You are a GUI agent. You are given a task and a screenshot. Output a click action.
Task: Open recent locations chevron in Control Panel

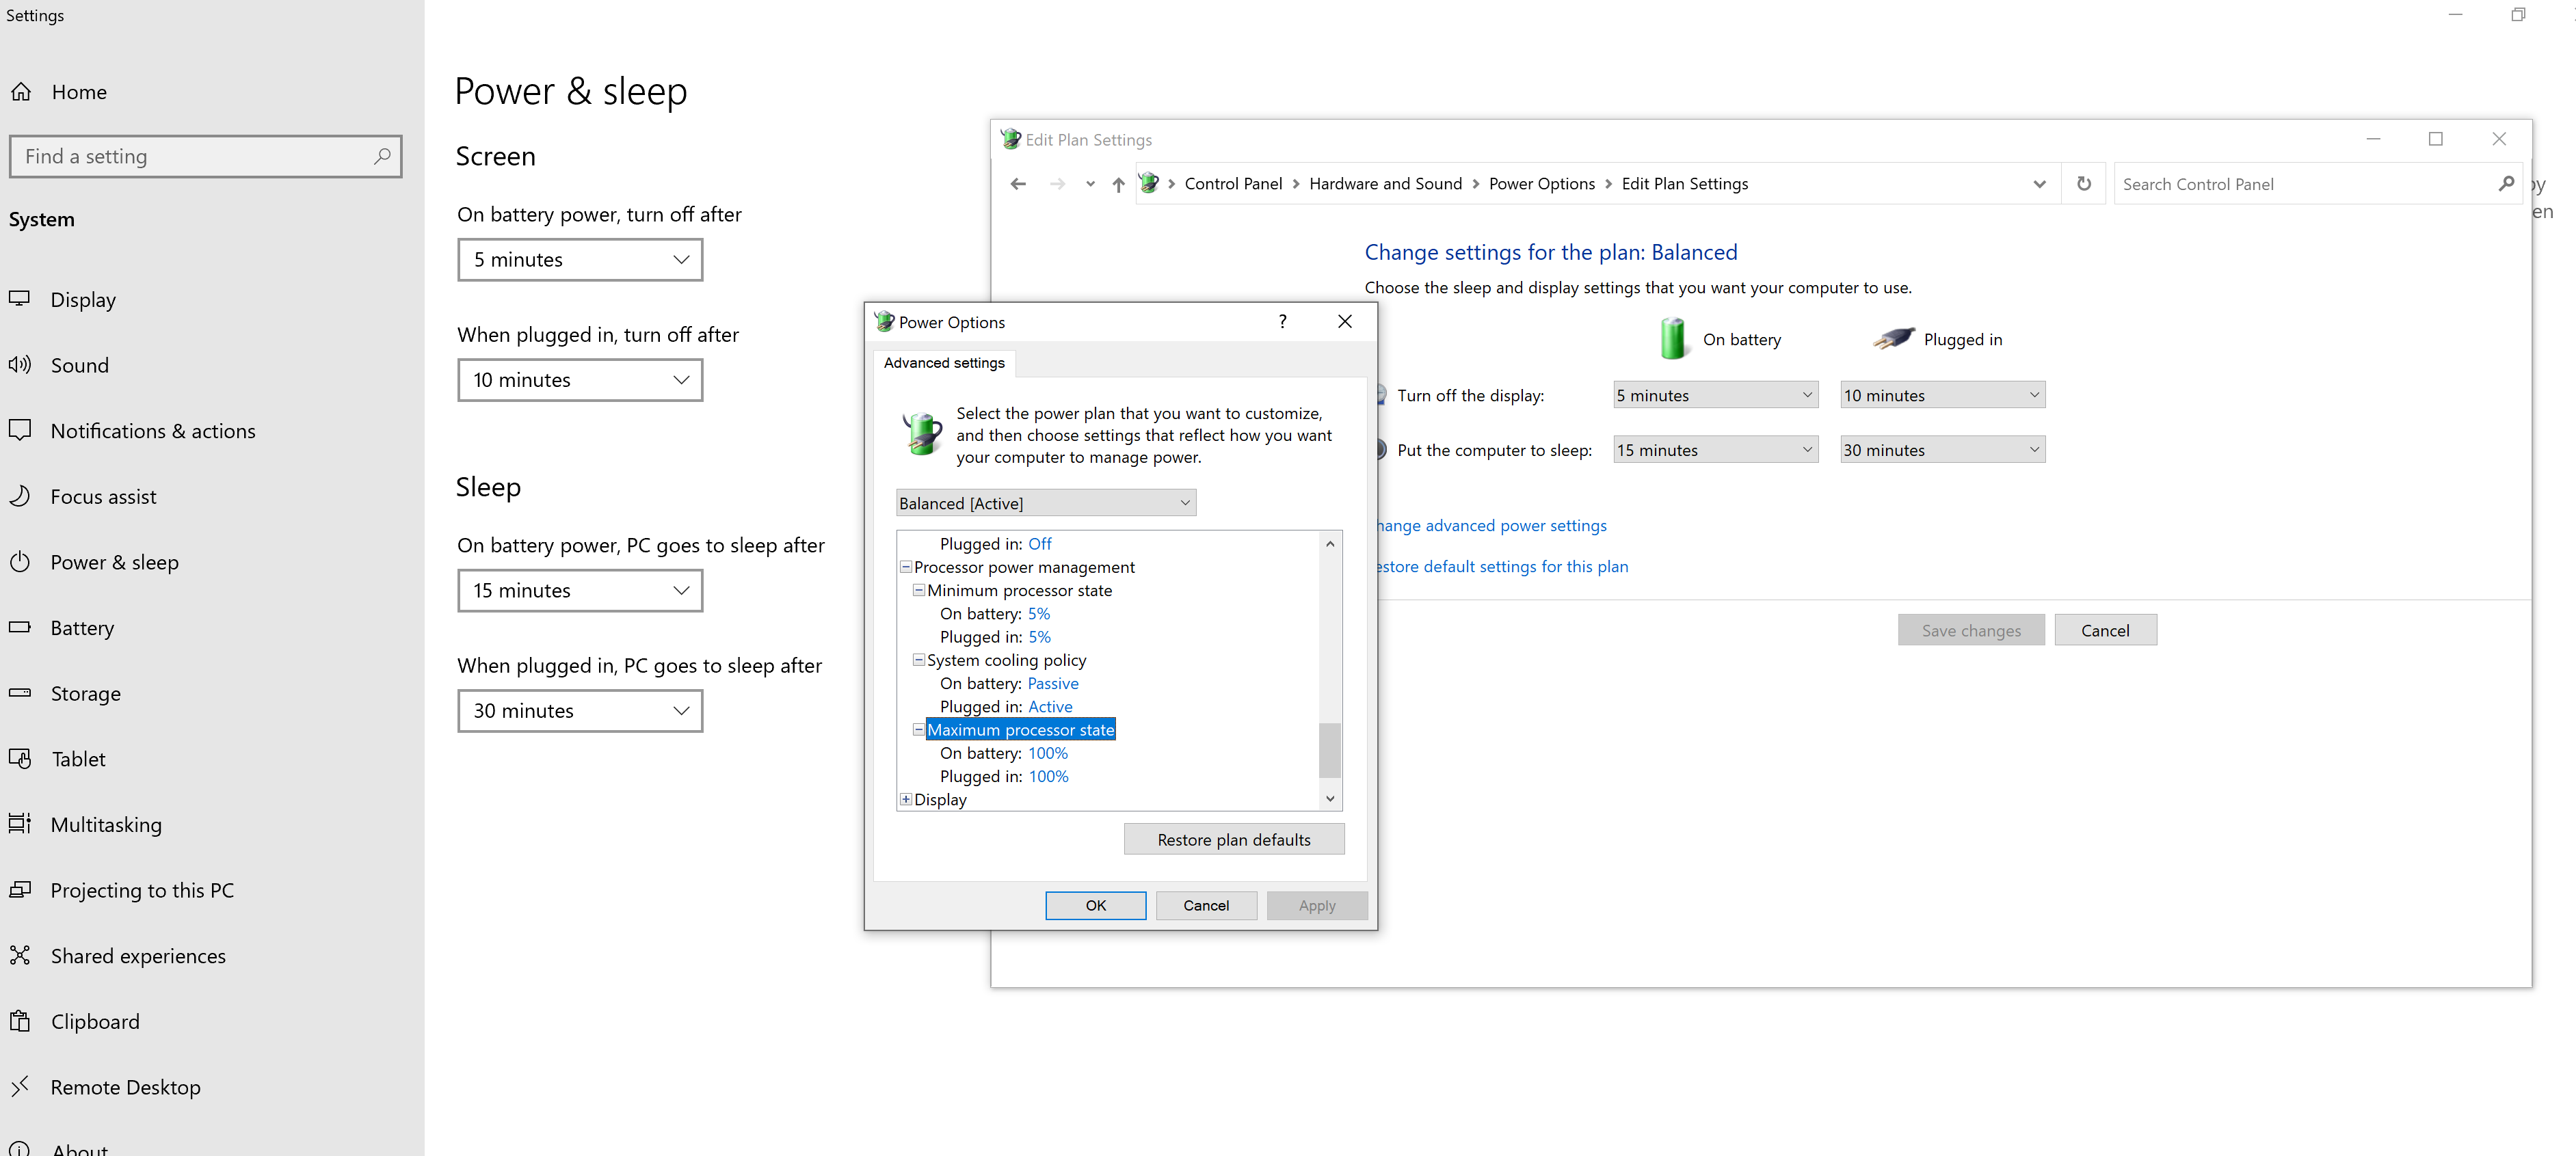point(1090,184)
